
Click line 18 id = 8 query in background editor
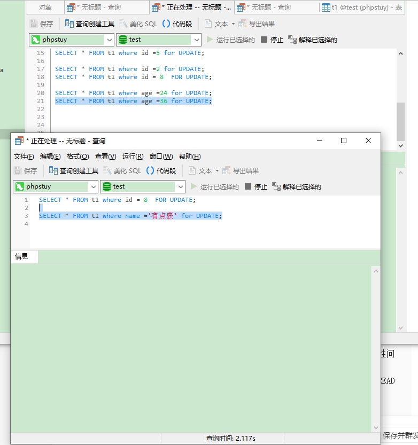tap(133, 77)
